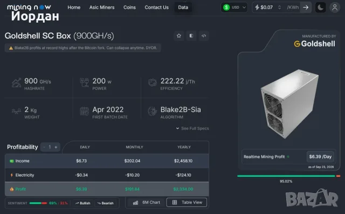
Task: Click the green dollar currency icon
Action: click(x=226, y=8)
